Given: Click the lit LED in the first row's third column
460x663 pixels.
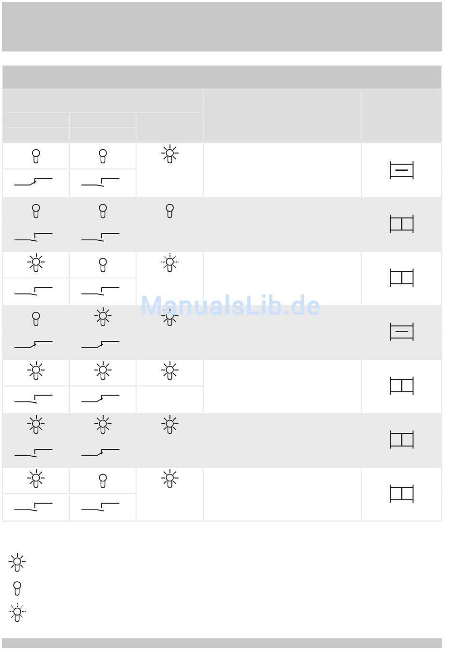Looking at the screenshot, I should coord(170,154).
